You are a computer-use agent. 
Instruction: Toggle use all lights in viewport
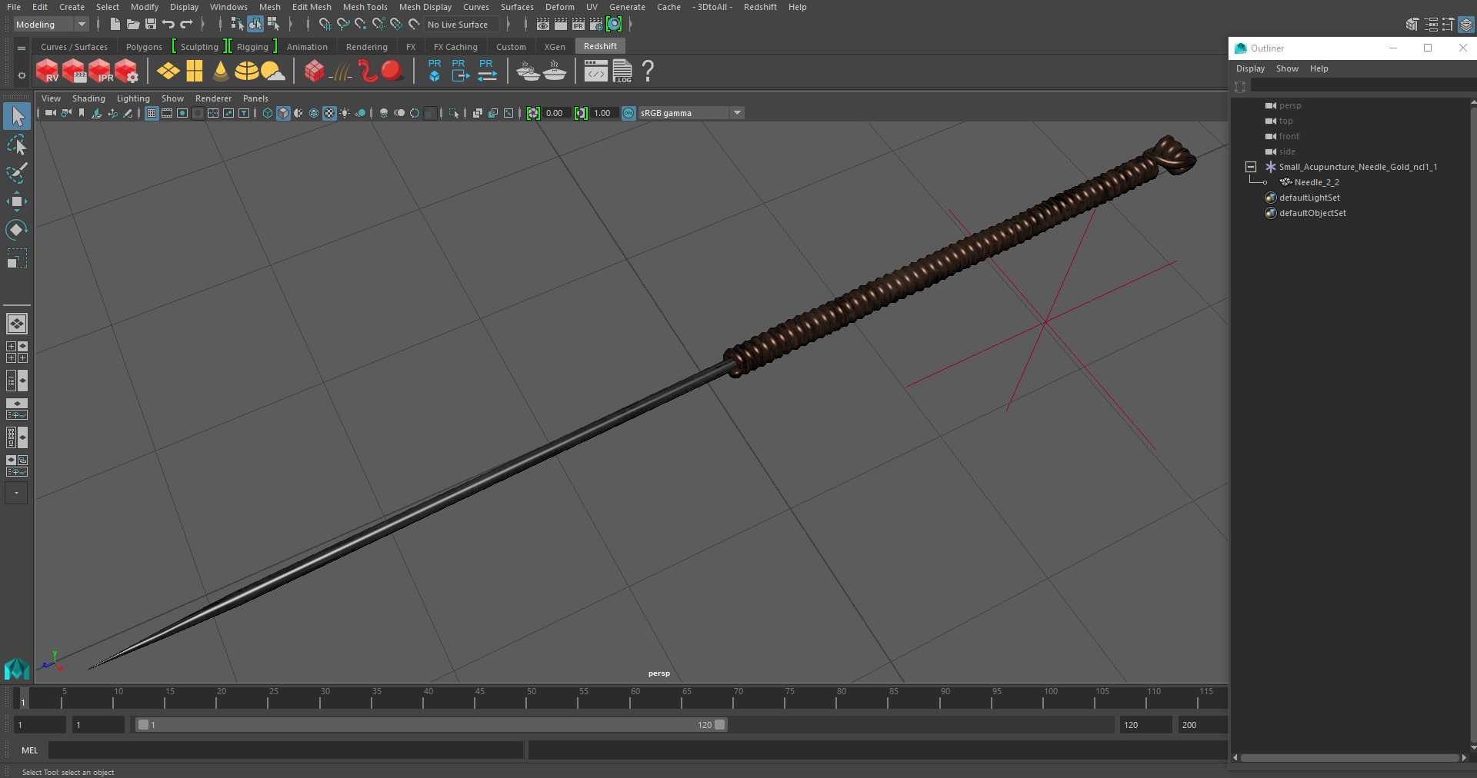(x=345, y=113)
